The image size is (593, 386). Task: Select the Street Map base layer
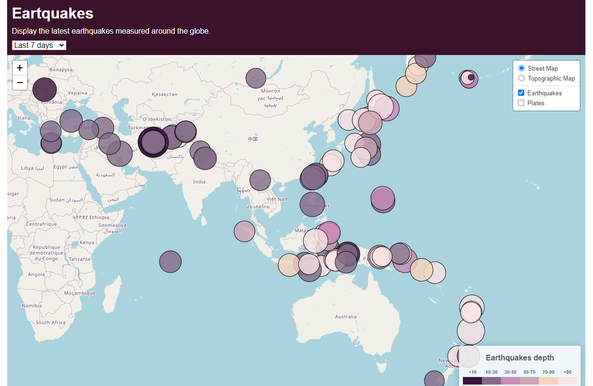pos(522,68)
